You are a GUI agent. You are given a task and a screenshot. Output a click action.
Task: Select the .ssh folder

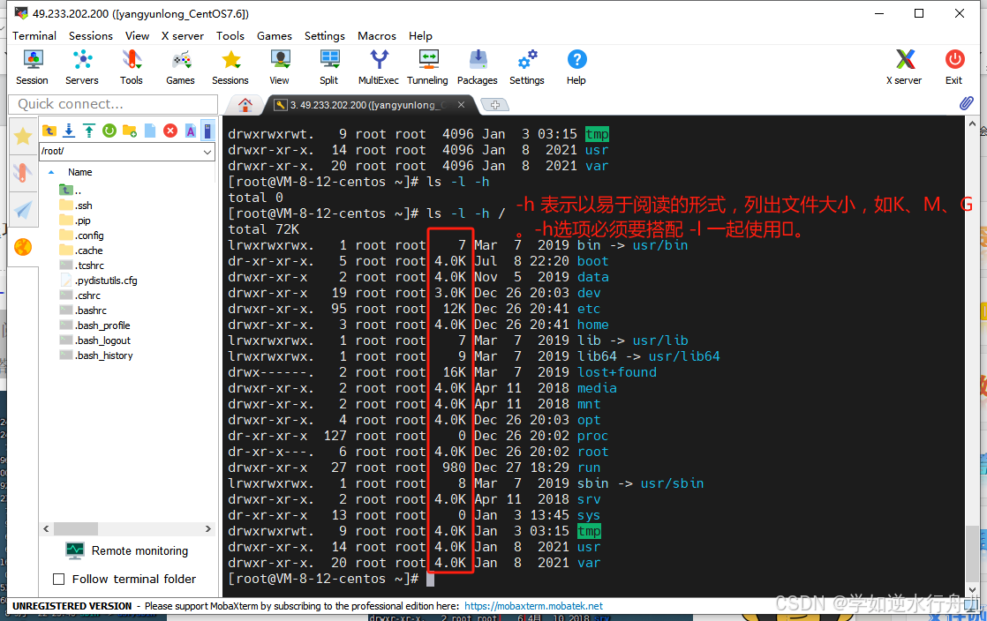tap(76, 206)
